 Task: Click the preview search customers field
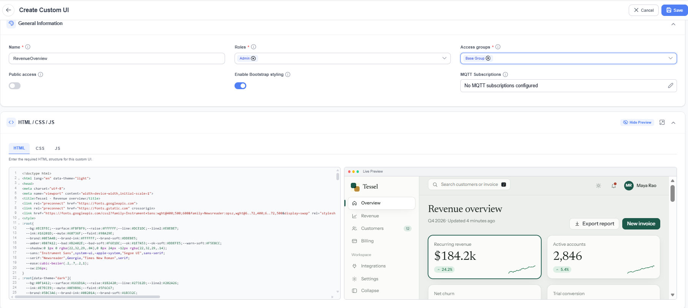pos(469,185)
